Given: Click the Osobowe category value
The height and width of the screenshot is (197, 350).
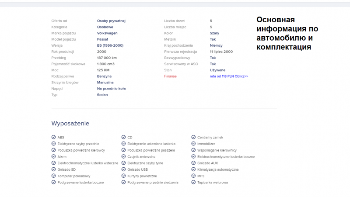Looking at the screenshot, I should coord(105,27).
